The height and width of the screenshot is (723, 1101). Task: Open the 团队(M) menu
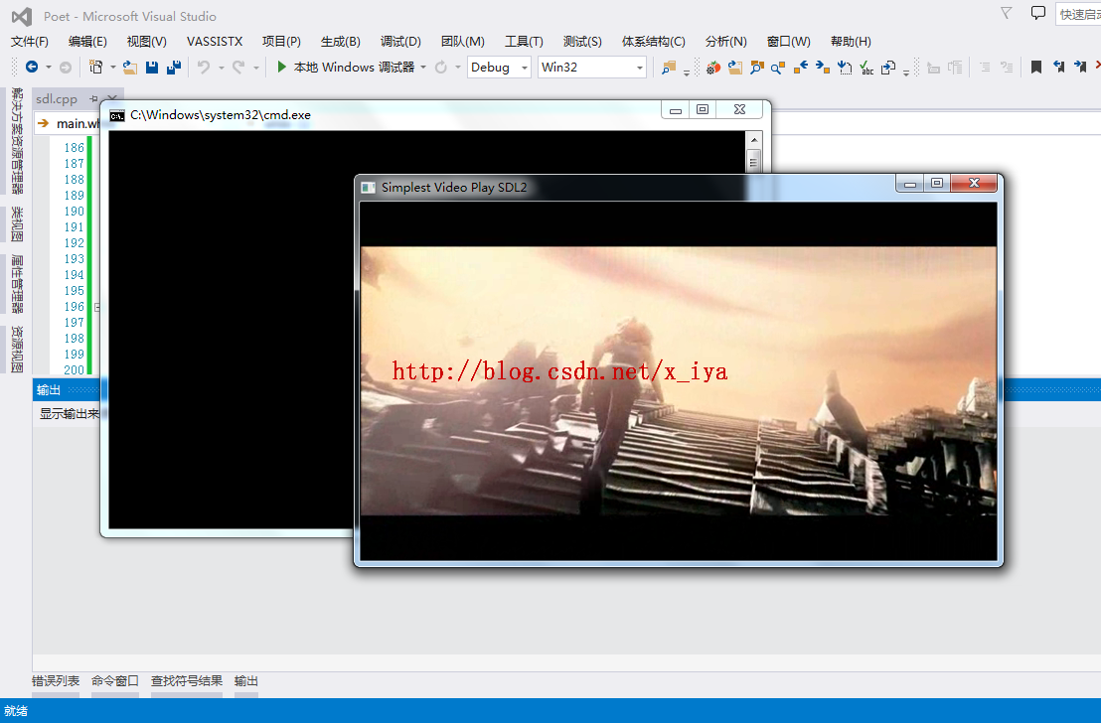coord(463,42)
